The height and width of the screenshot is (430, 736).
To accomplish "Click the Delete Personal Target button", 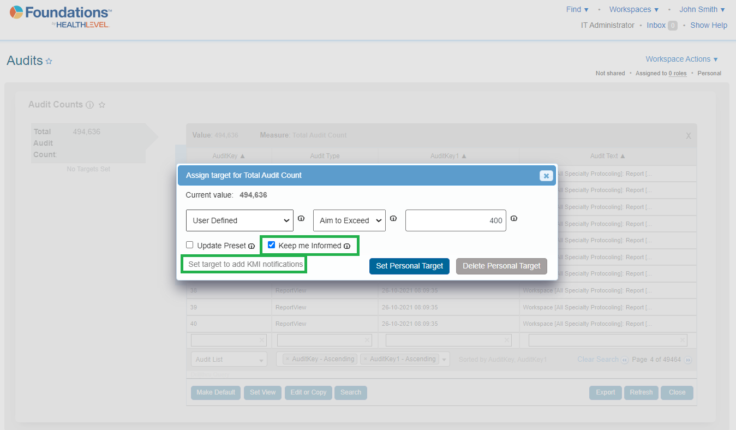I will [501, 266].
